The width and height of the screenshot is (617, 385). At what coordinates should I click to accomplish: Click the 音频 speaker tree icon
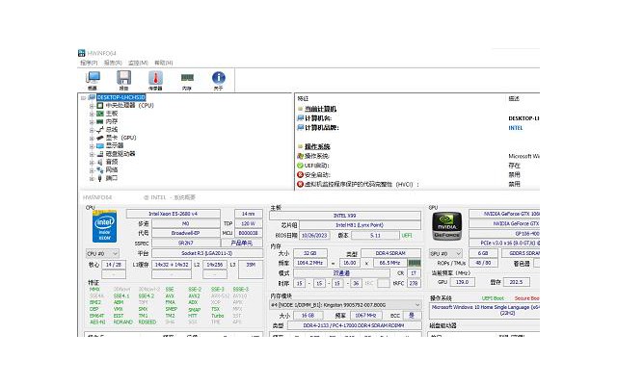pos(100,162)
